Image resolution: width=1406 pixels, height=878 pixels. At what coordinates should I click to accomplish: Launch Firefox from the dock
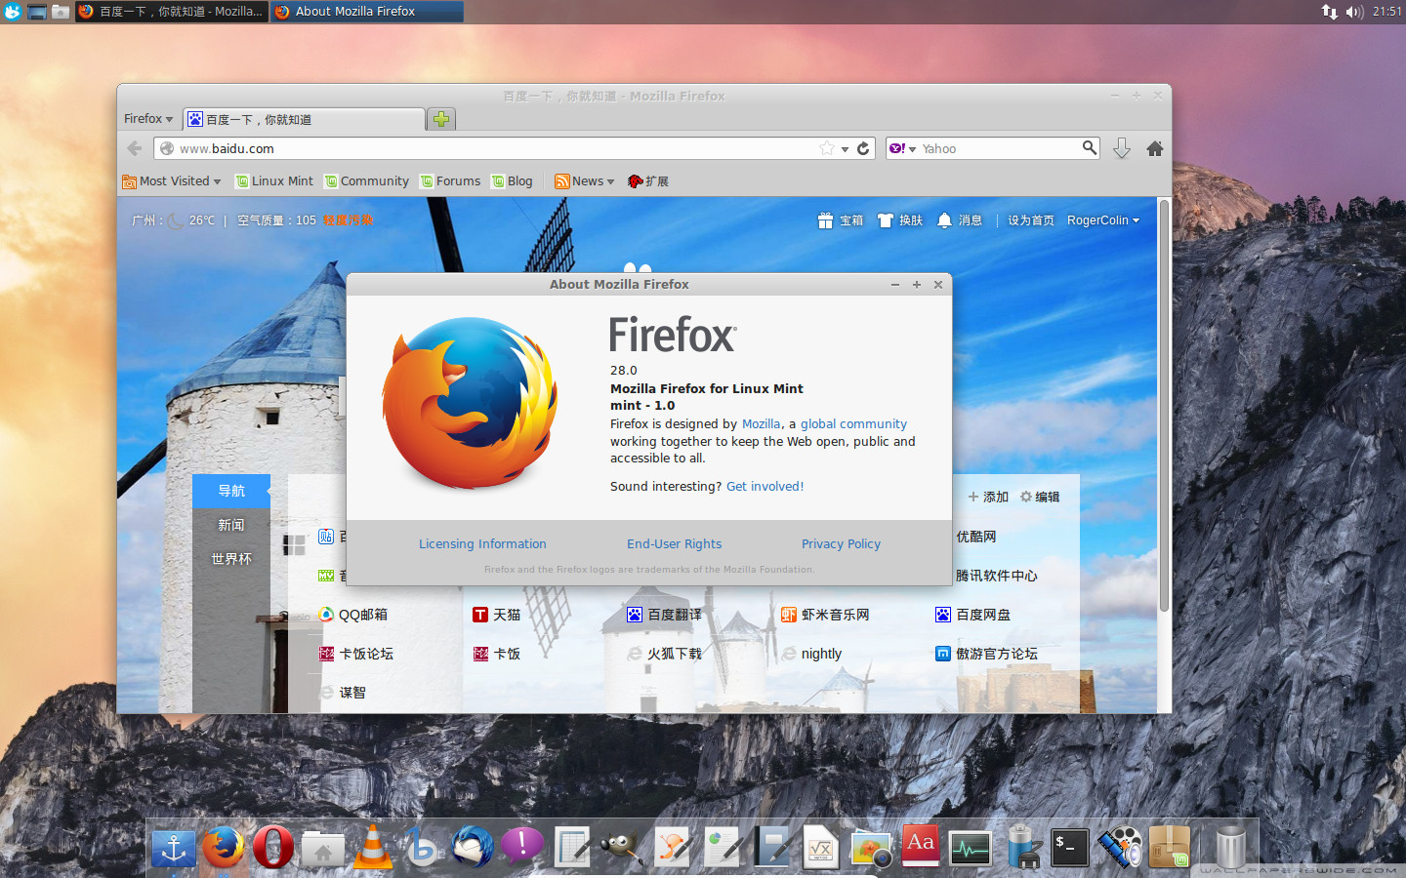point(224,847)
